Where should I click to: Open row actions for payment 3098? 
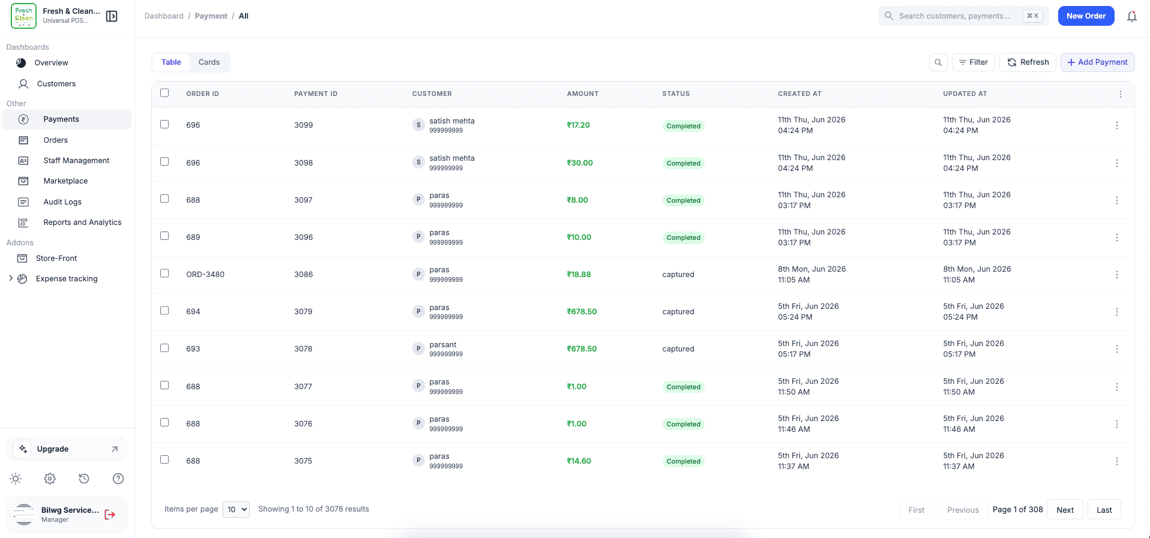(x=1117, y=163)
